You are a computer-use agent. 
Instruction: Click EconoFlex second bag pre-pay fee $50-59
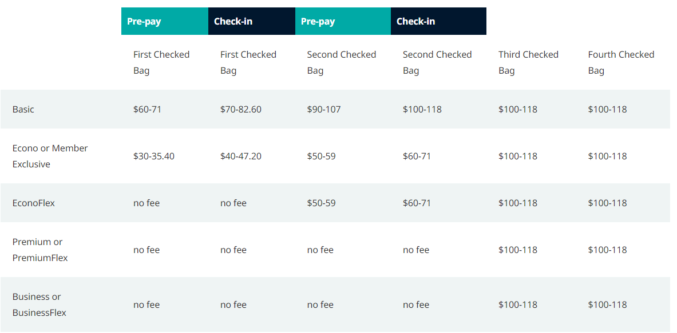tap(322, 203)
